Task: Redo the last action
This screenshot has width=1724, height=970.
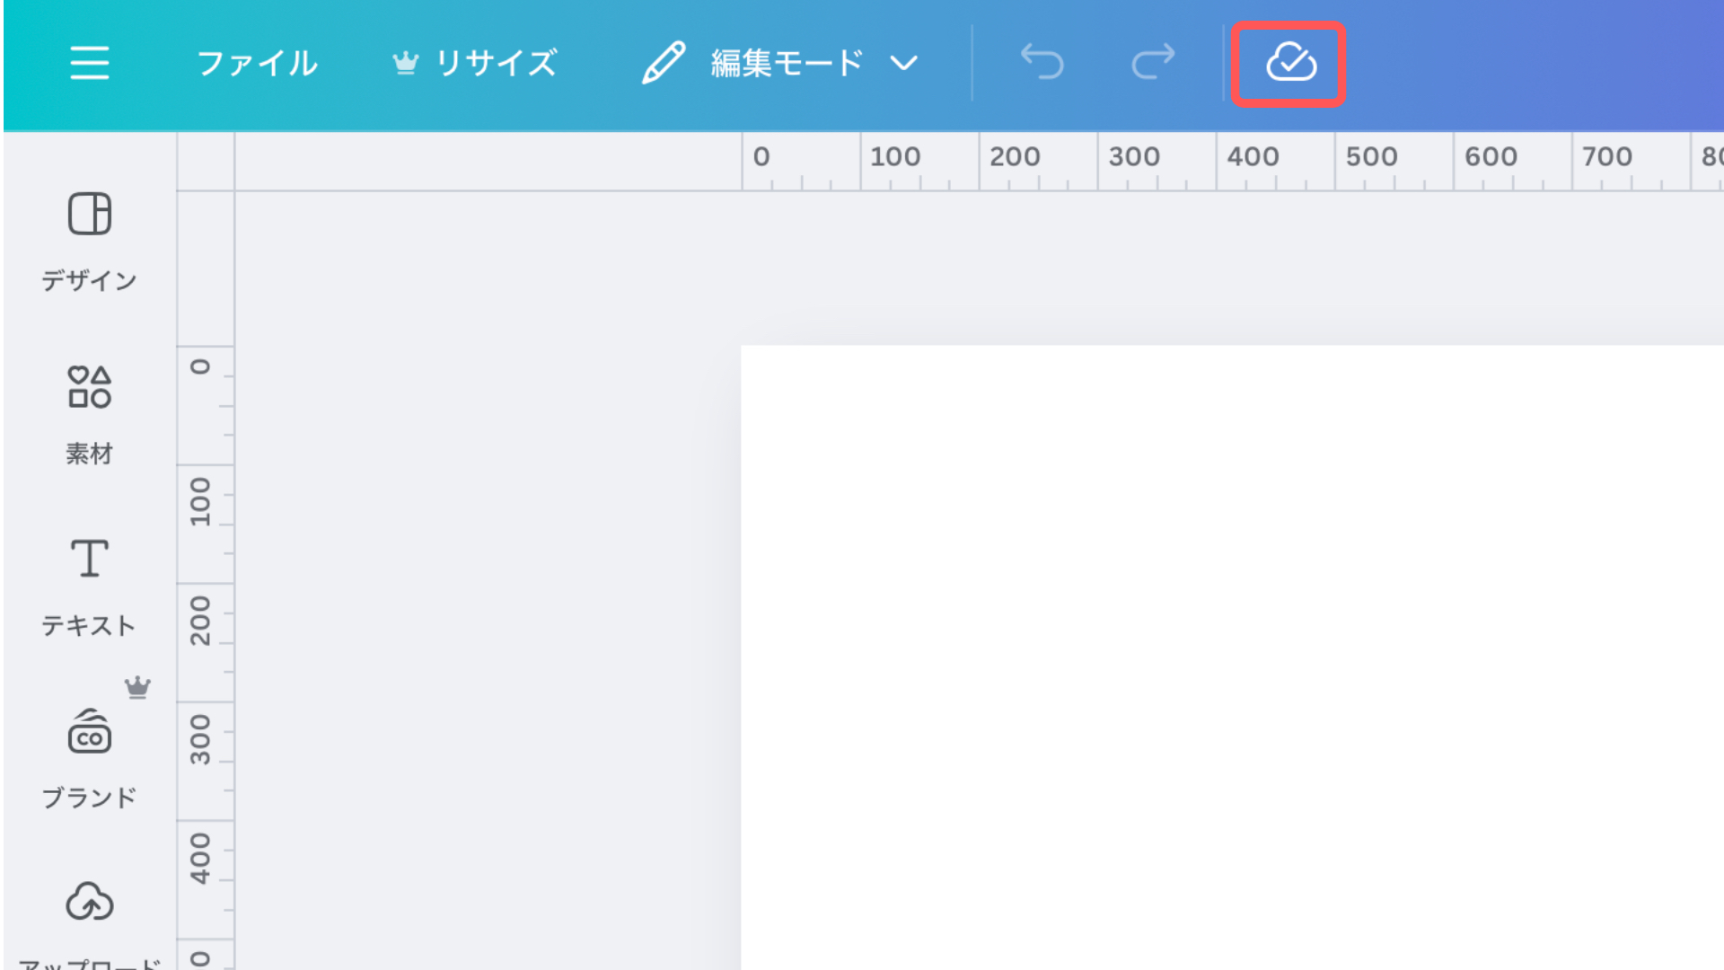Action: [x=1153, y=63]
